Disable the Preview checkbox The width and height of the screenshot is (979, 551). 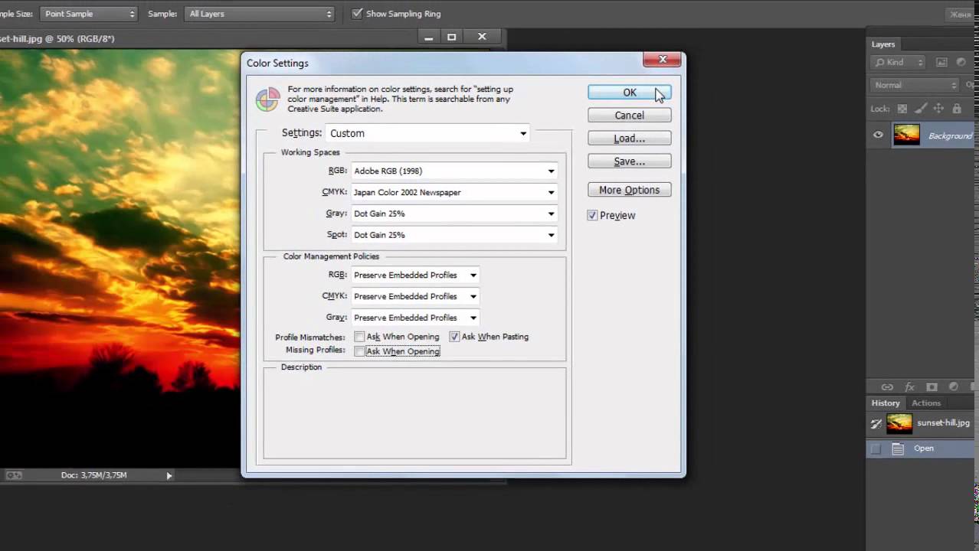point(592,216)
